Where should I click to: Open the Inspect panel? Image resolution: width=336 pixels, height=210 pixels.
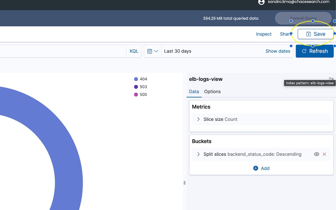click(264, 34)
